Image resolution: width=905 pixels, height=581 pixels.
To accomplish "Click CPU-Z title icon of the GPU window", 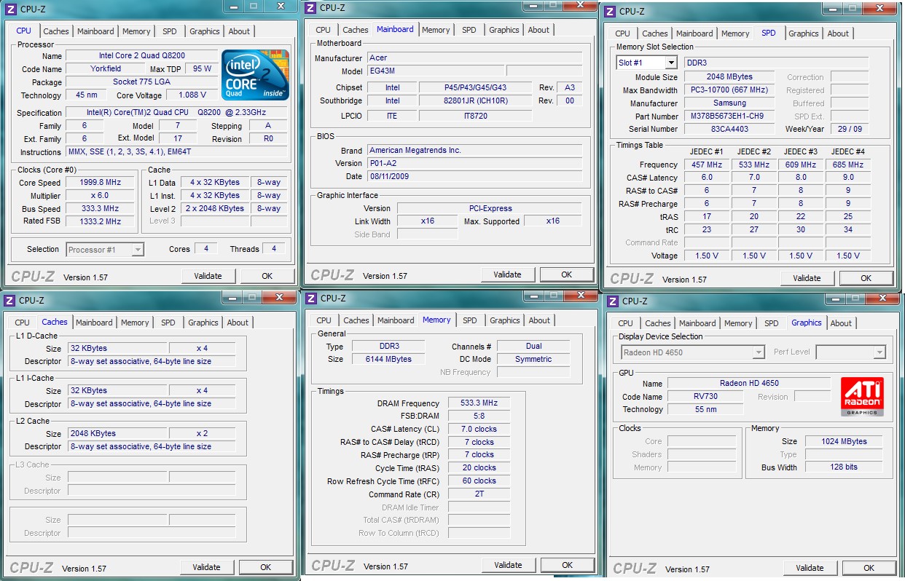I will click(613, 301).
